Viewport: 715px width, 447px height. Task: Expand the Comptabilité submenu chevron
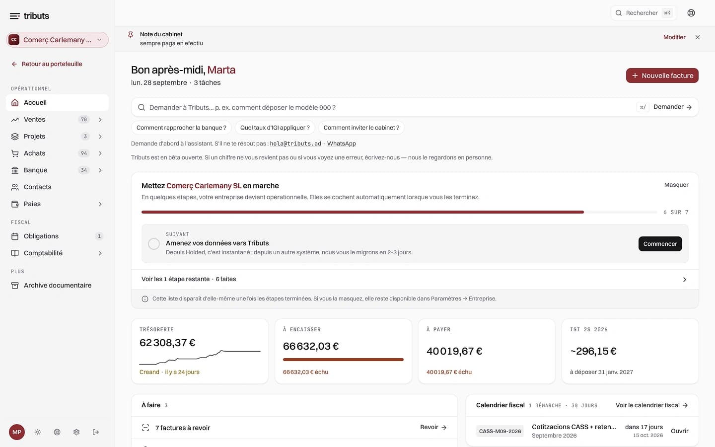tap(100, 253)
